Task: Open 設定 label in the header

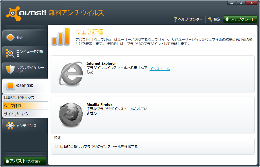Action: pyautogui.click(x=217, y=19)
